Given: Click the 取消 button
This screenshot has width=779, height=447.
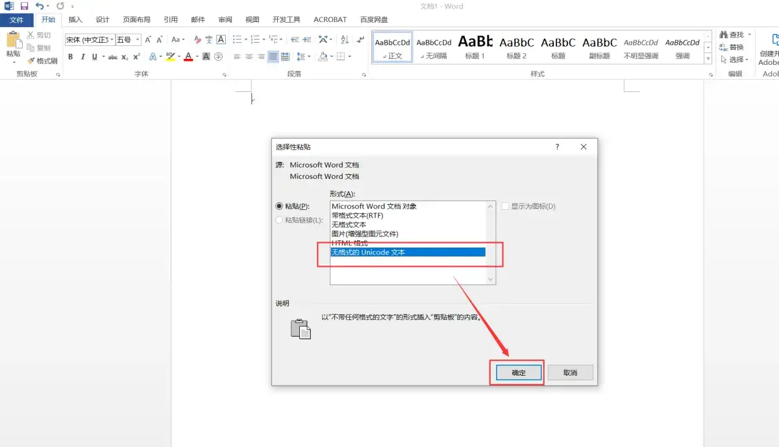Looking at the screenshot, I should (x=570, y=372).
